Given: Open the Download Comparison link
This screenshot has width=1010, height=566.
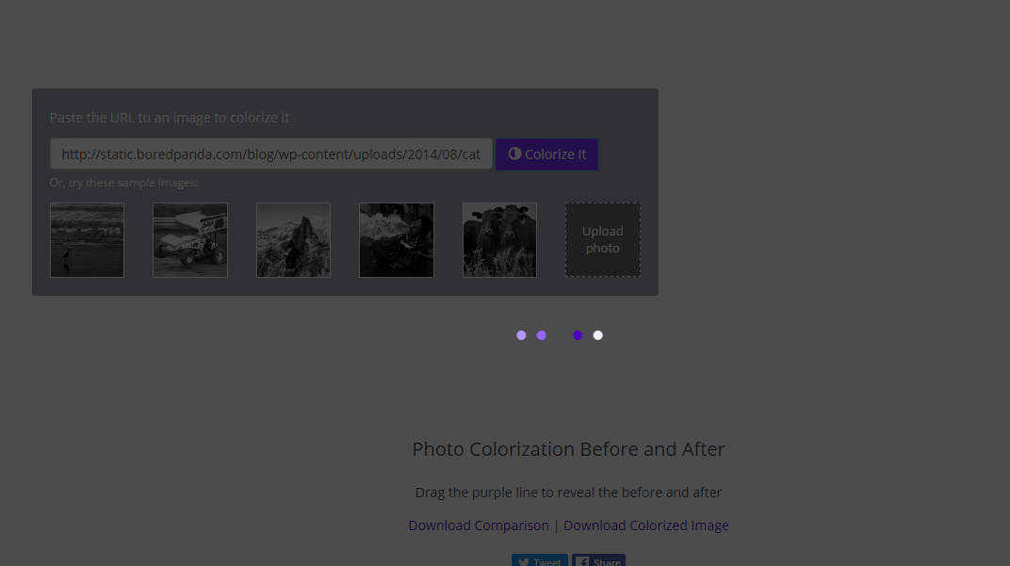Looking at the screenshot, I should coord(479,525).
